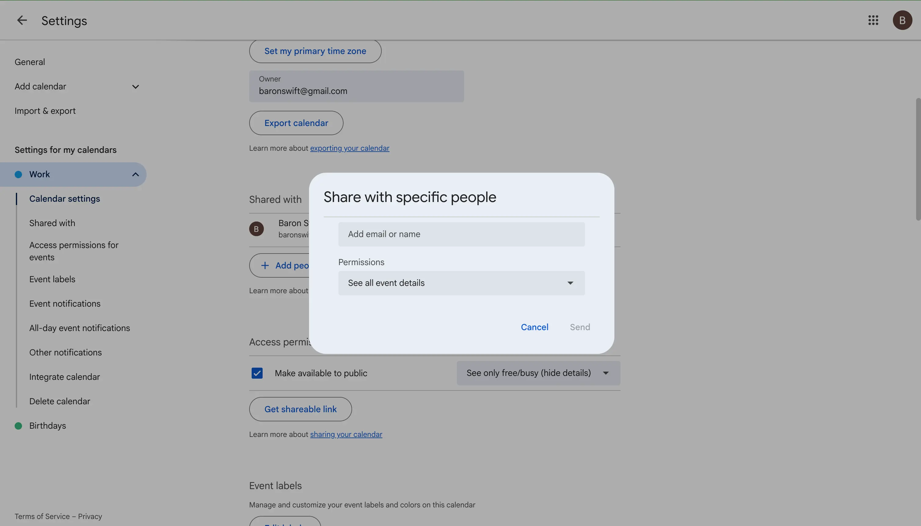Open the See only free/busy dropdown
Viewport: 921px width, 526px height.
pyautogui.click(x=538, y=373)
